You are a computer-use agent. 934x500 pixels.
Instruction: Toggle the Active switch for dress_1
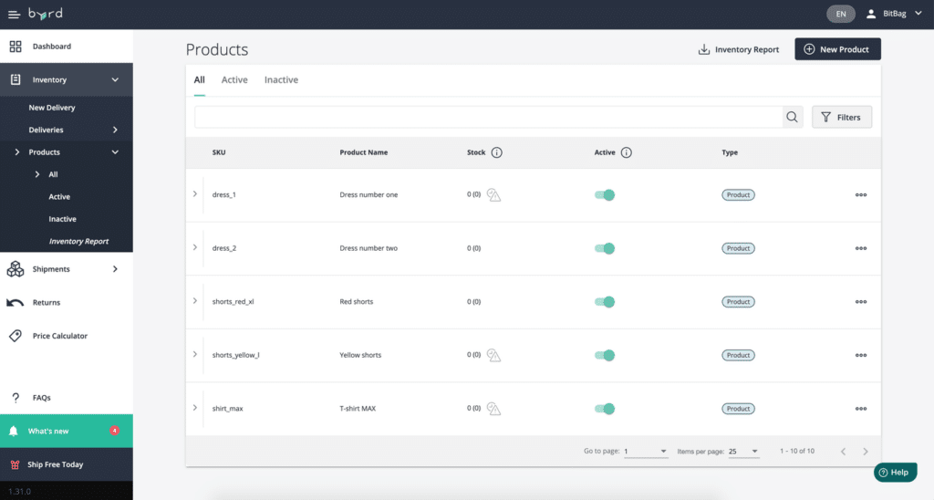click(x=605, y=195)
